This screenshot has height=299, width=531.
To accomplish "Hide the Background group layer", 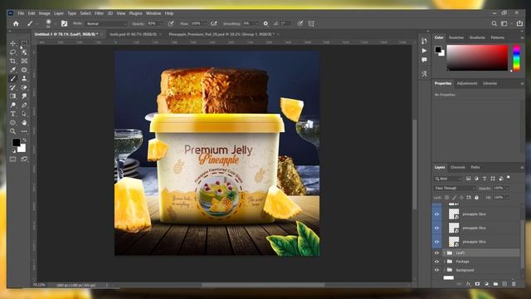I will 437,270.
